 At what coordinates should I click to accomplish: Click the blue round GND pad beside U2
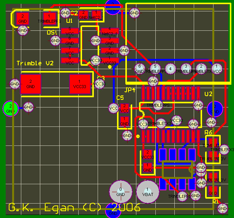coord(215,109)
